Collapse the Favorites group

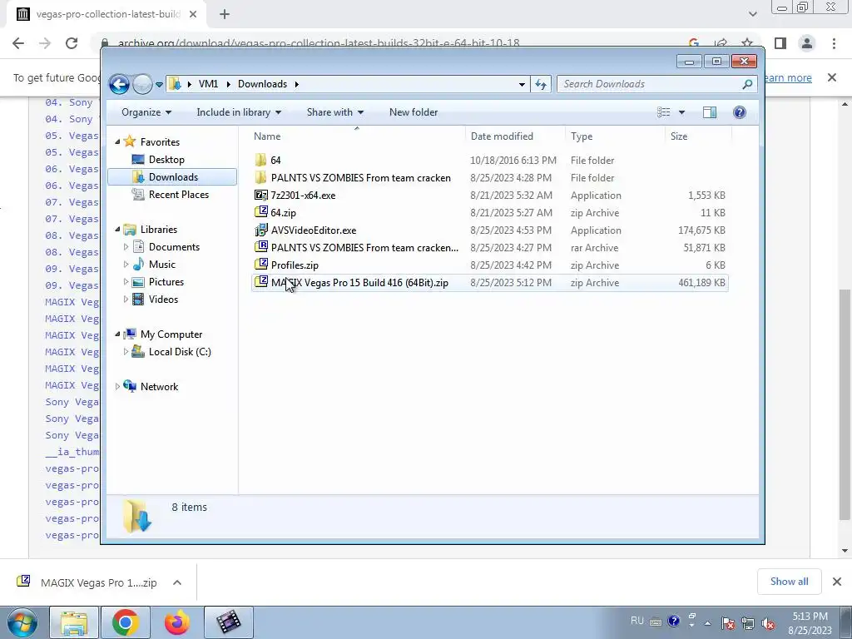tap(117, 141)
